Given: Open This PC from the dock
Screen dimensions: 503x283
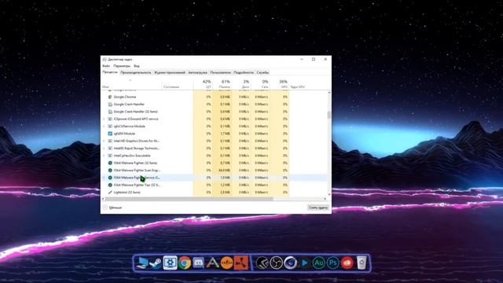Looking at the screenshot, I should [x=142, y=263].
